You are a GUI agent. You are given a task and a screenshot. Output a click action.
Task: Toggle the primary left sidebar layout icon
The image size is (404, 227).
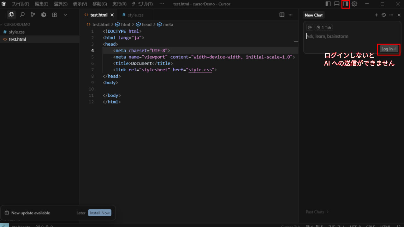pyautogui.click(x=328, y=4)
